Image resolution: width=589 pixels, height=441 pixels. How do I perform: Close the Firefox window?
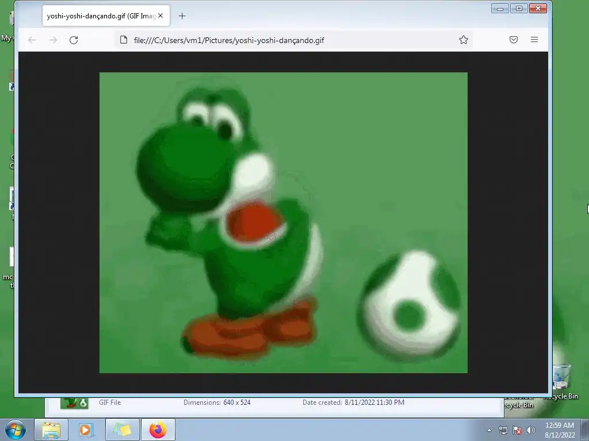click(538, 8)
